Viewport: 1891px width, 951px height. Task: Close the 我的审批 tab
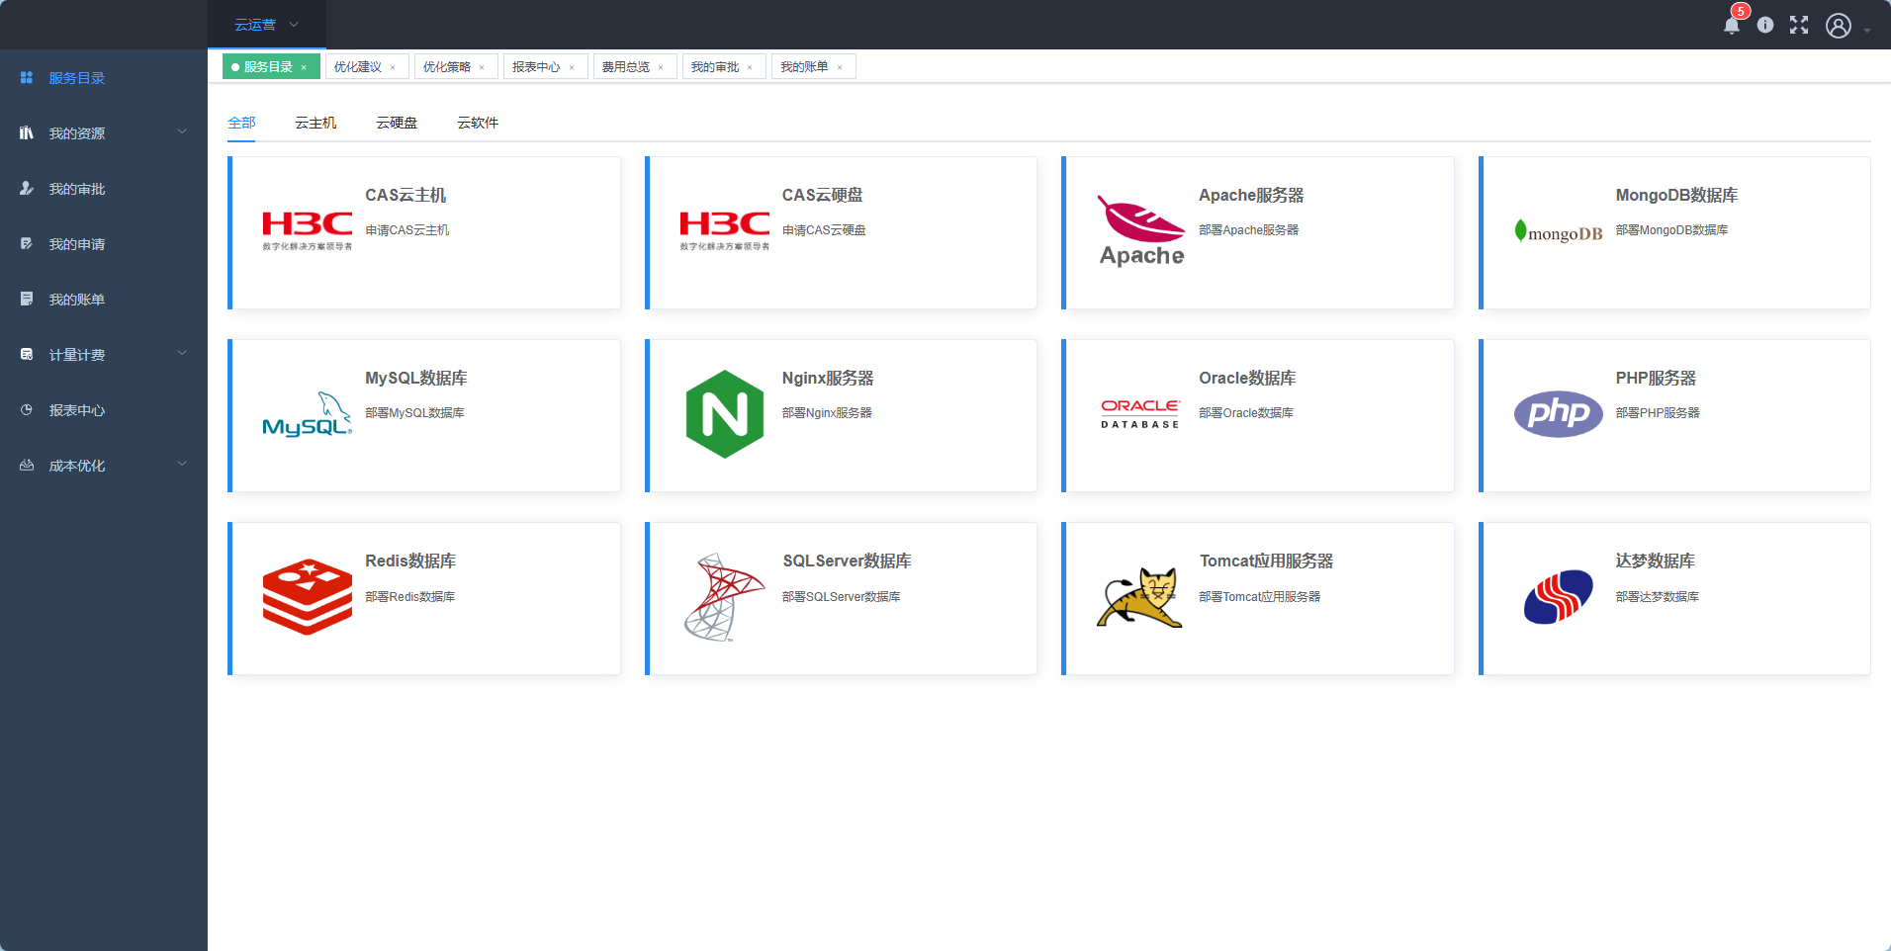coord(750,67)
